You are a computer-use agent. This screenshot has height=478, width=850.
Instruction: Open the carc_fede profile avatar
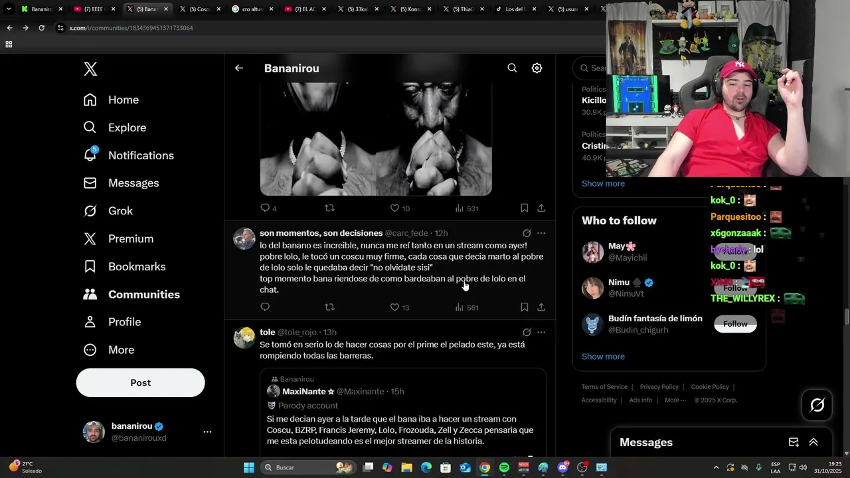pyautogui.click(x=244, y=238)
